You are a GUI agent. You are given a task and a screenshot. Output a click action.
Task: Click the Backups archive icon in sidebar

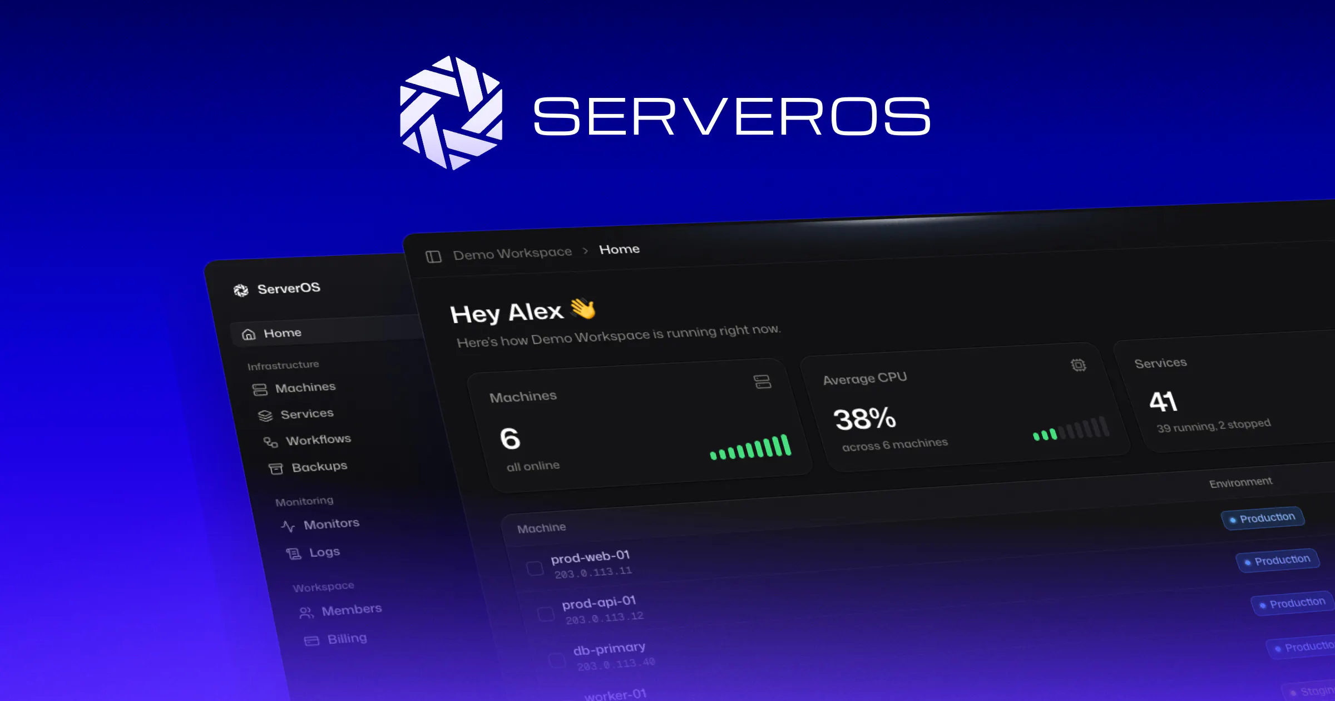pyautogui.click(x=276, y=469)
